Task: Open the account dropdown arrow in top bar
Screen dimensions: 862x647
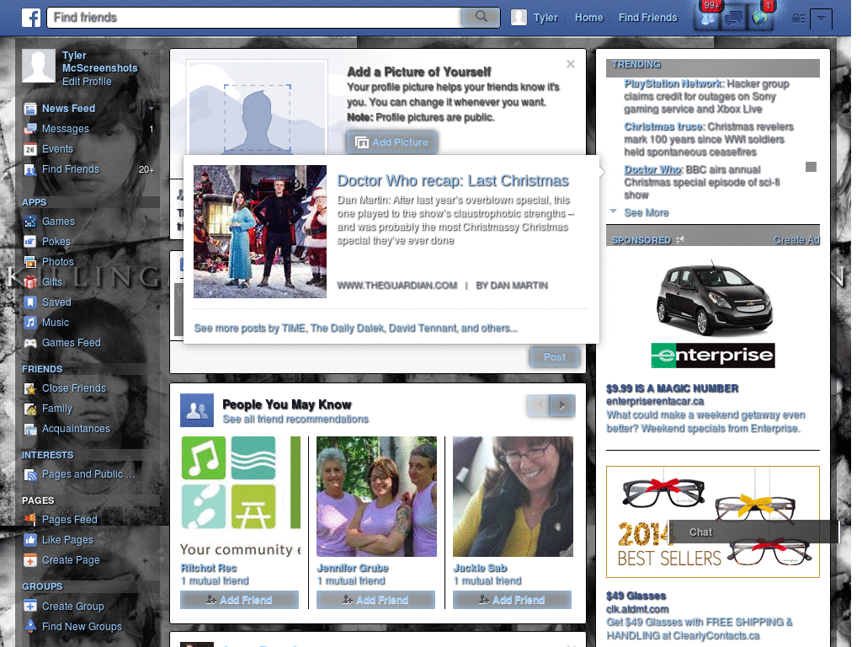Action: tap(822, 19)
